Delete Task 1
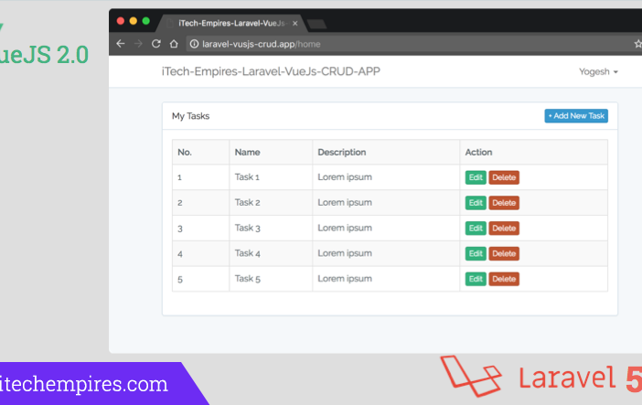 pos(504,177)
